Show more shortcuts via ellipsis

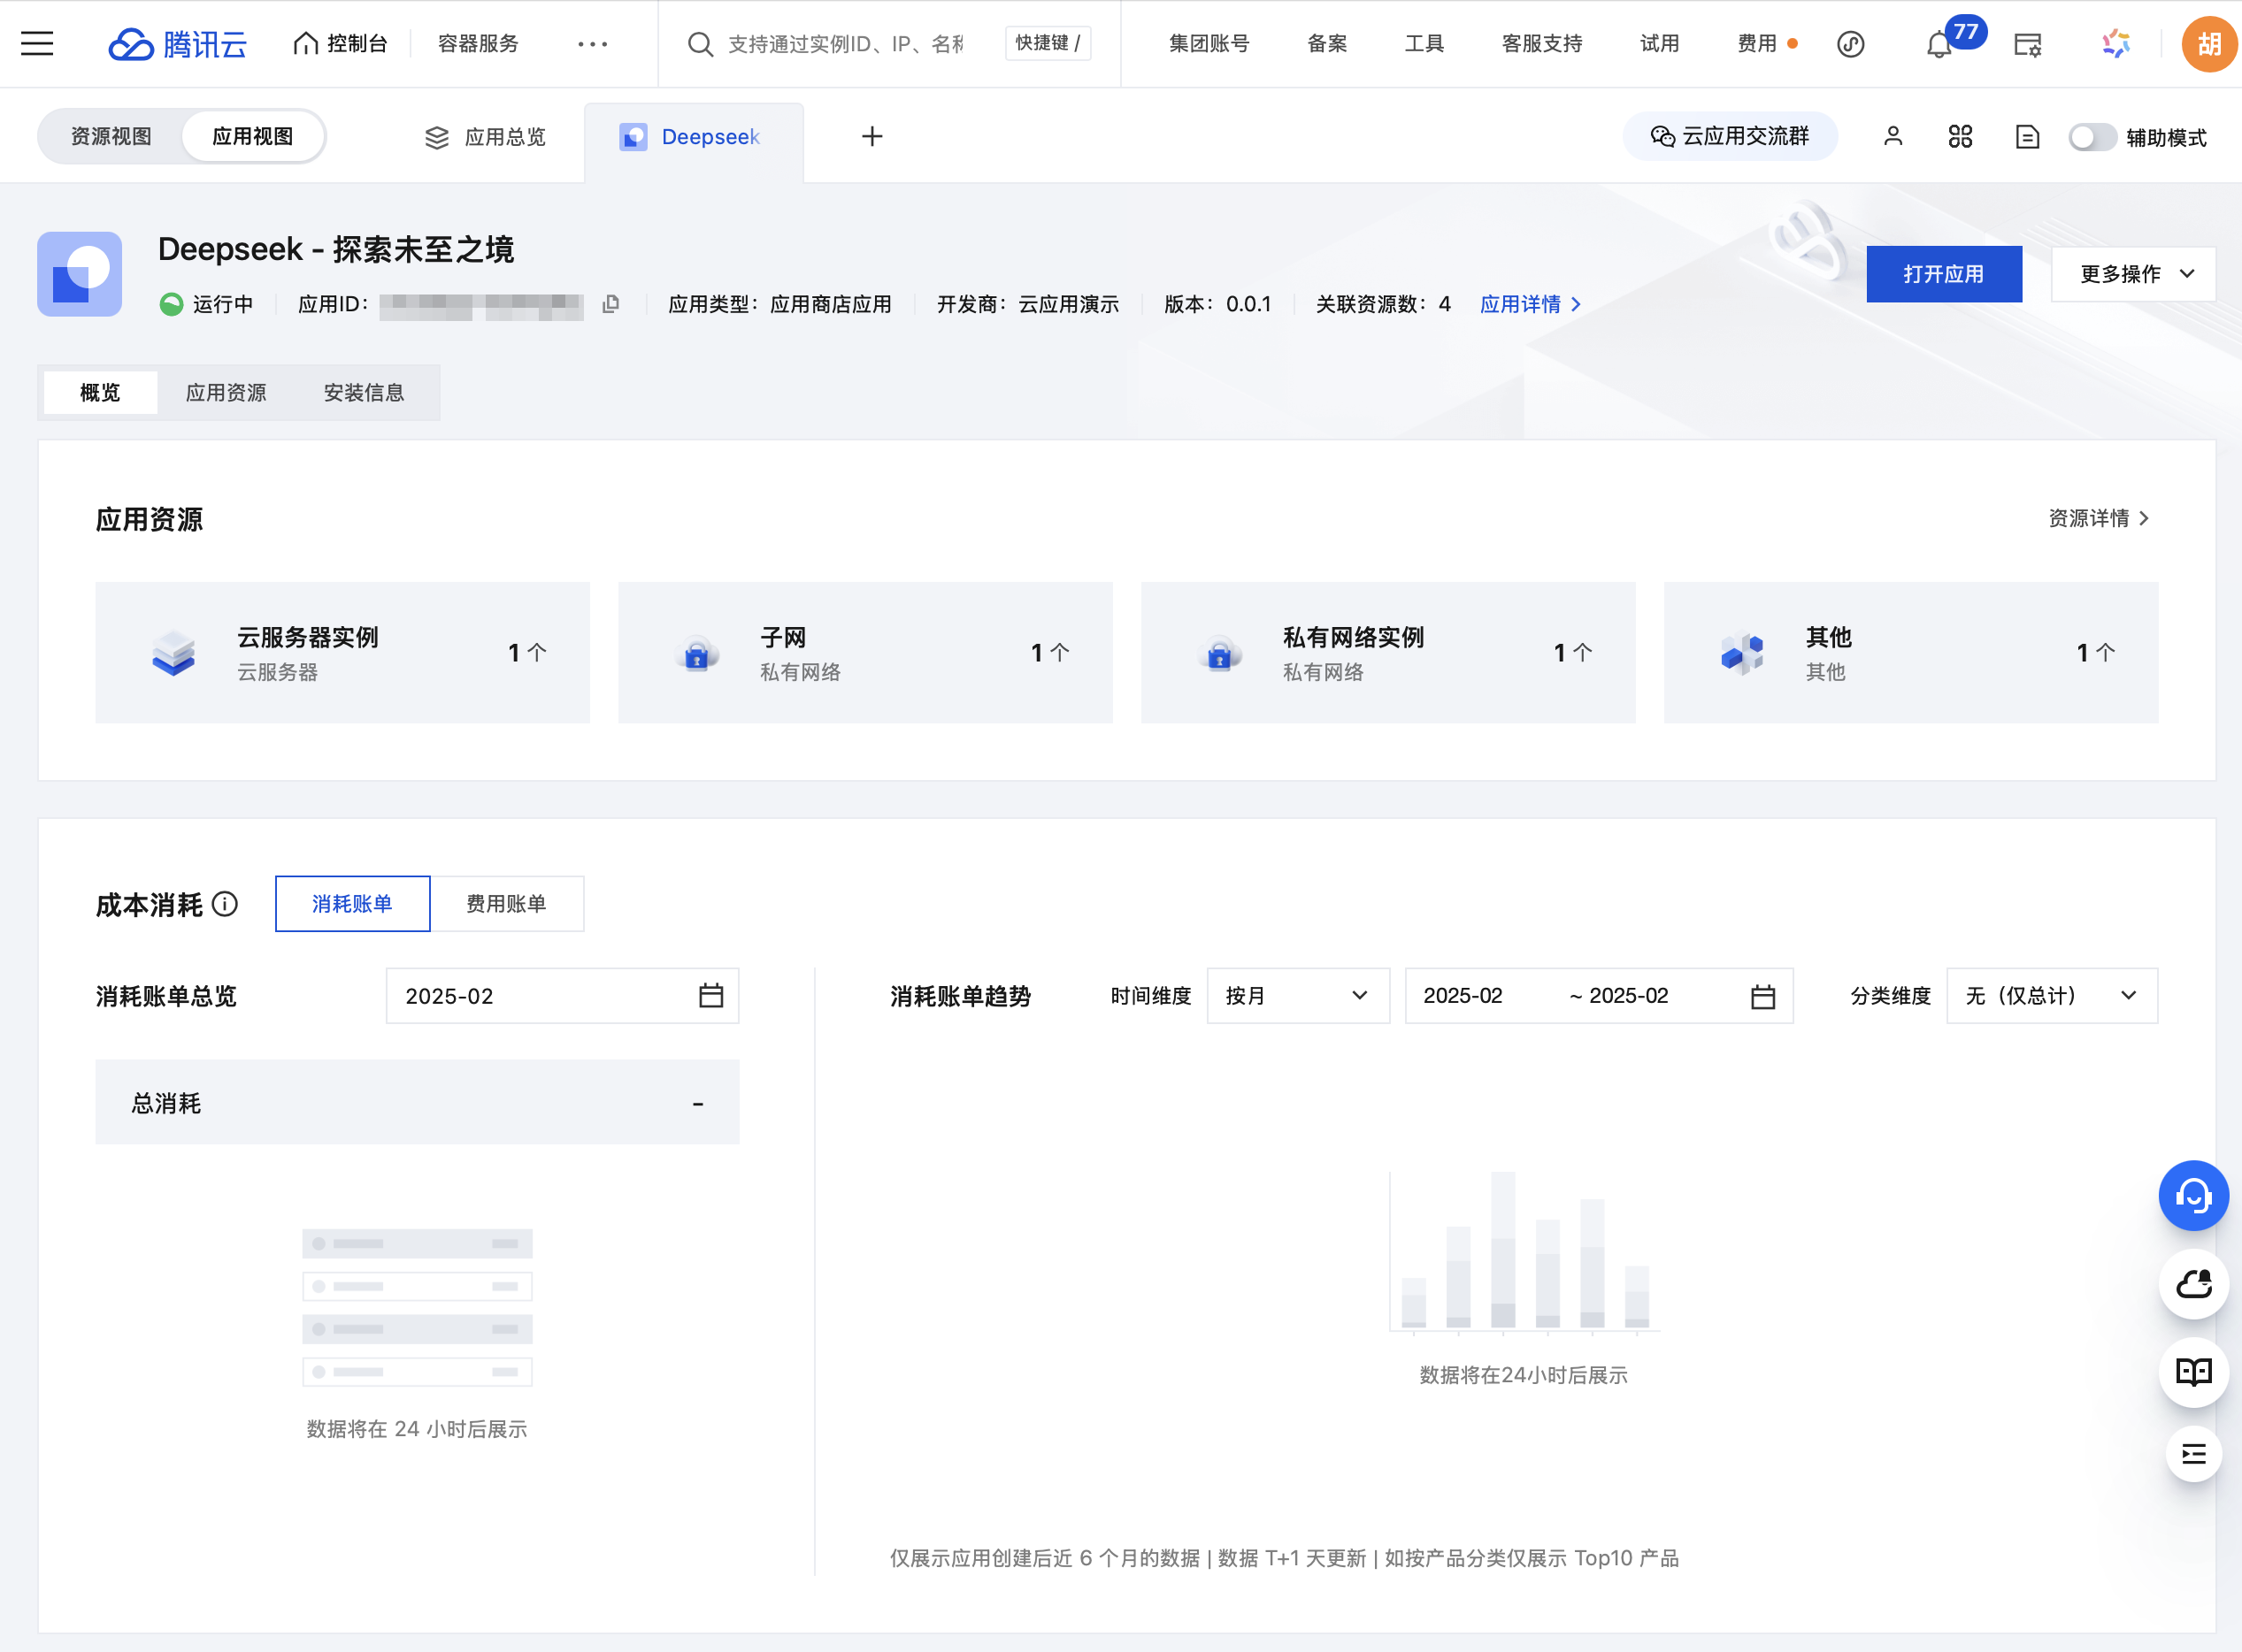point(592,44)
